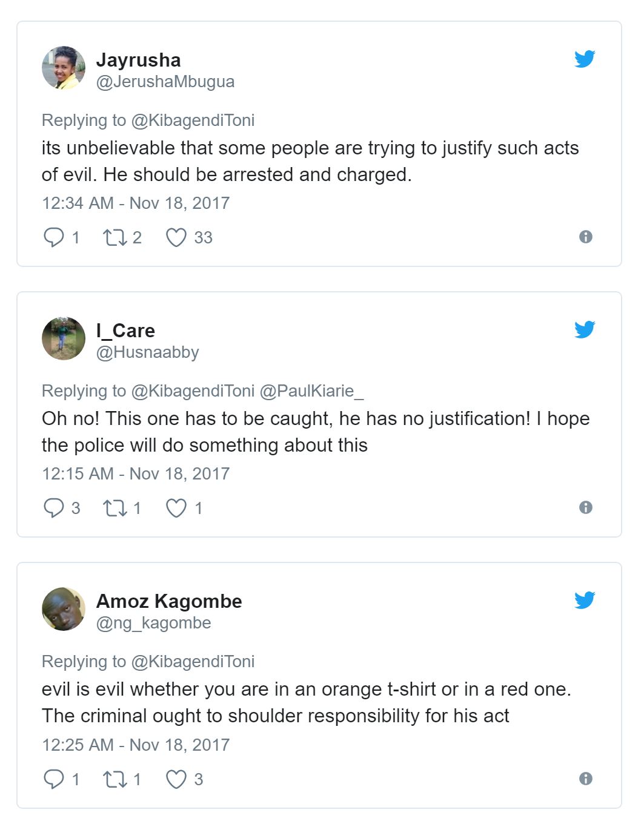Viewport: 641px width, 827px height.
Task: Retweet Amoz Kagombe's tweet
Action: click(115, 779)
